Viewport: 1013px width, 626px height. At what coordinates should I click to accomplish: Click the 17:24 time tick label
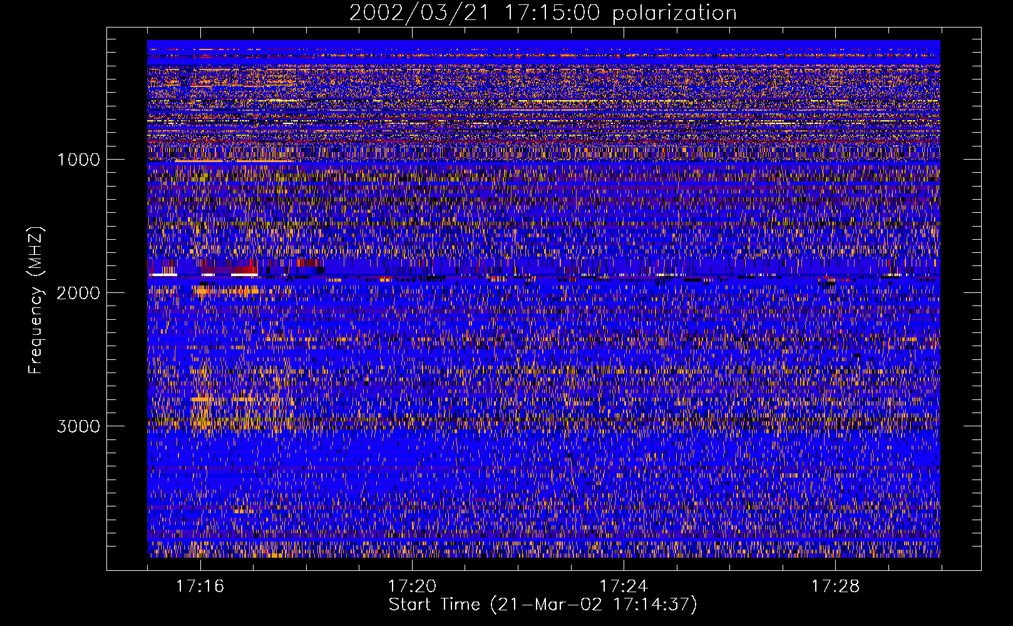[x=624, y=587]
